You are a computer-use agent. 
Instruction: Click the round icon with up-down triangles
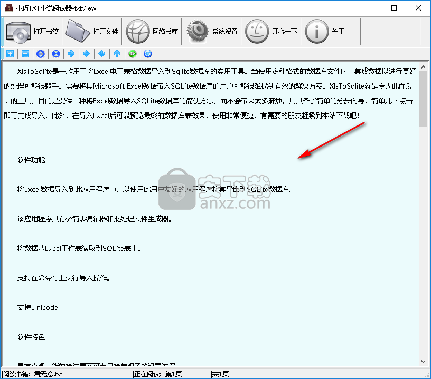[x=40, y=54]
